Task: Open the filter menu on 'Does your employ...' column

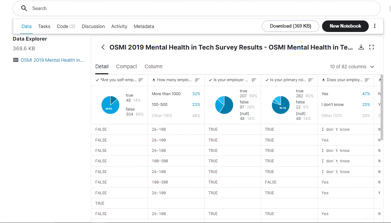Action: click(367, 80)
